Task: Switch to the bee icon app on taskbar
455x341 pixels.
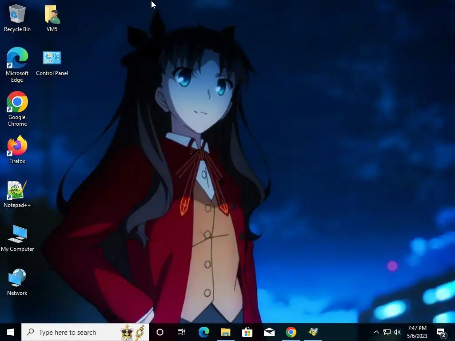Action: click(x=313, y=332)
